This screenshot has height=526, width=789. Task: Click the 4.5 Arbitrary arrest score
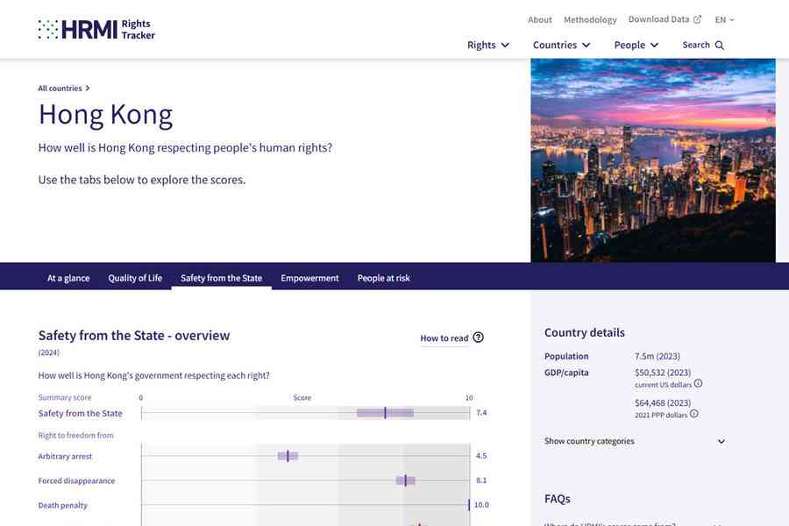pyautogui.click(x=481, y=456)
